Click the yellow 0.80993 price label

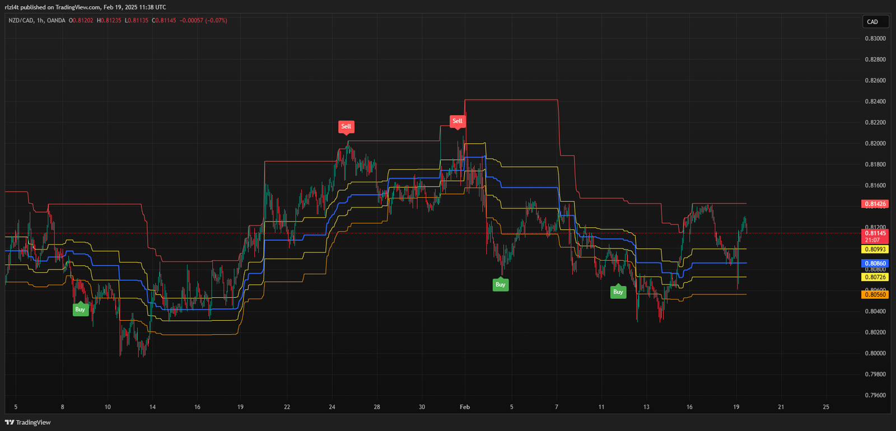[875, 249]
